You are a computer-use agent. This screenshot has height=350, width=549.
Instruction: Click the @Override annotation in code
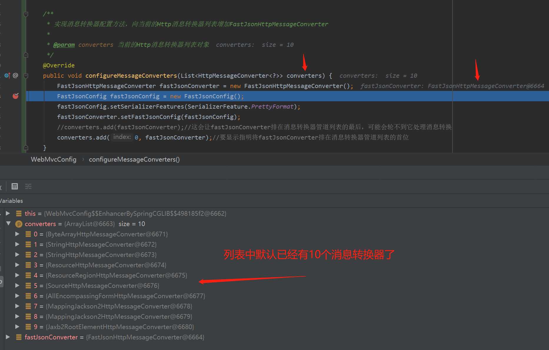59,65
